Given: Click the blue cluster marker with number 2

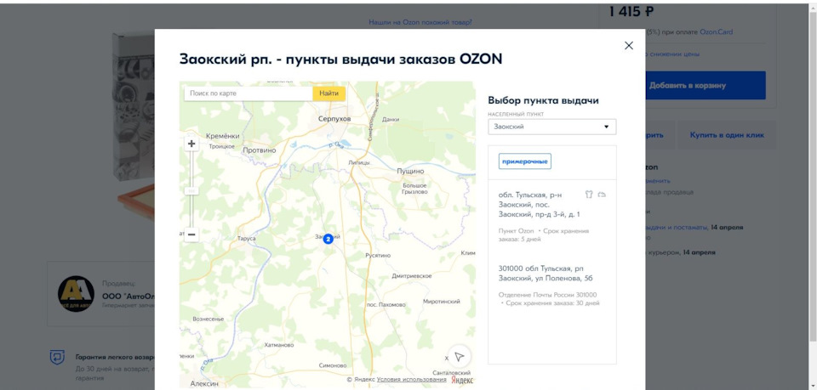Looking at the screenshot, I should (x=328, y=240).
